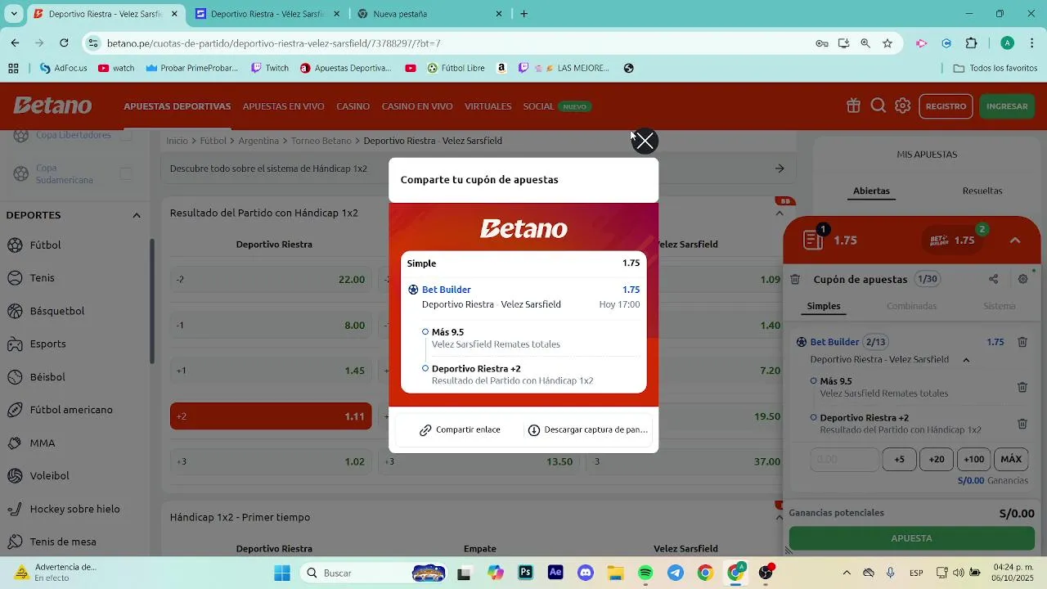Tick the Copa Libertadores checkbox

click(125, 136)
